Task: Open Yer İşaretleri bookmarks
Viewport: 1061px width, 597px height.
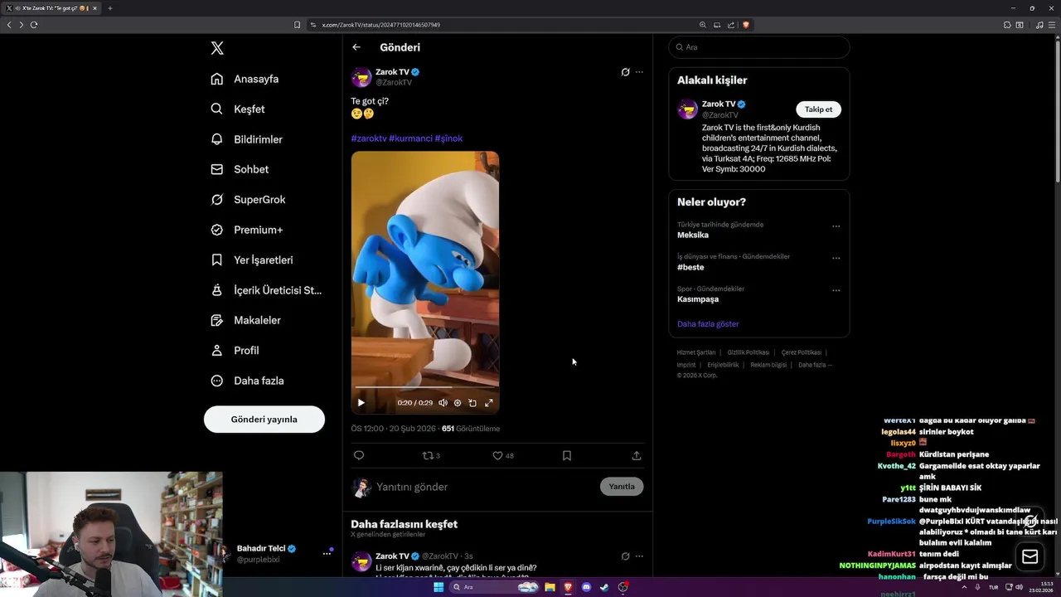Action: (x=252, y=260)
